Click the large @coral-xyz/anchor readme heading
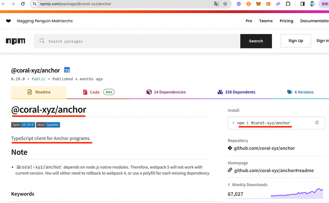329x203 pixels. pos(49,110)
